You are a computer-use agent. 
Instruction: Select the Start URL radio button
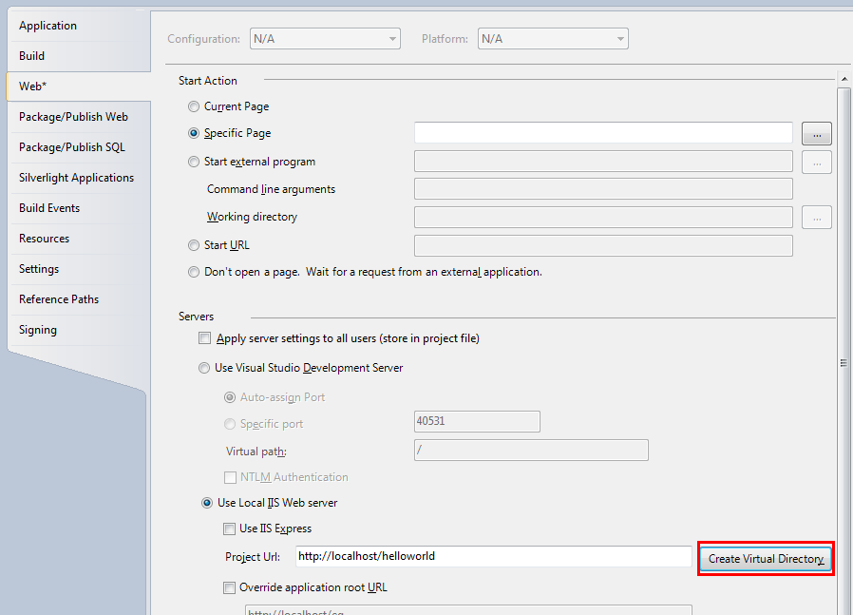tap(195, 246)
